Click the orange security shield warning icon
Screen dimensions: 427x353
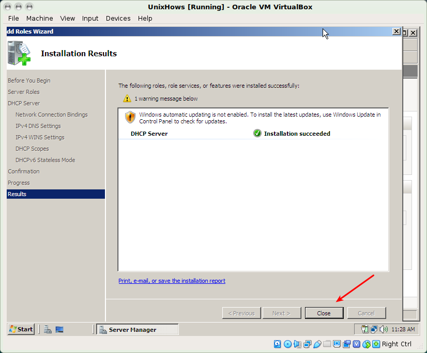(x=130, y=117)
